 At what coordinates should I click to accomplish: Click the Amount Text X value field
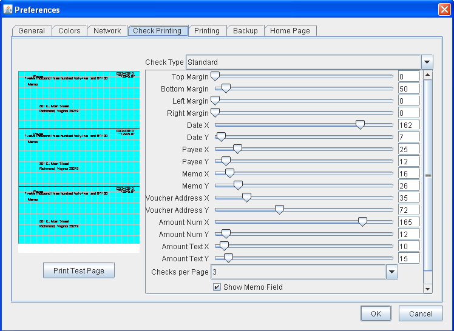click(x=409, y=247)
